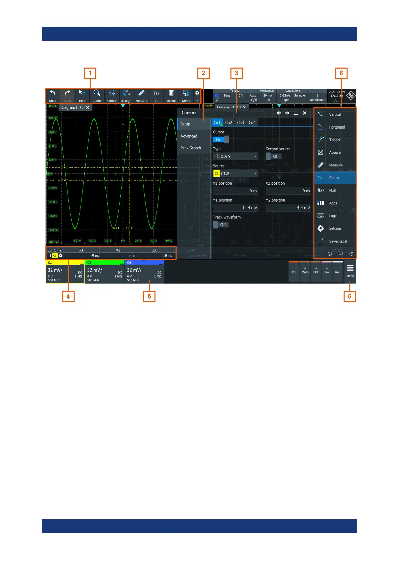Screen dimensions: 399x565
Task: Open Apps menu entry
Action: pyautogui.click(x=335, y=203)
